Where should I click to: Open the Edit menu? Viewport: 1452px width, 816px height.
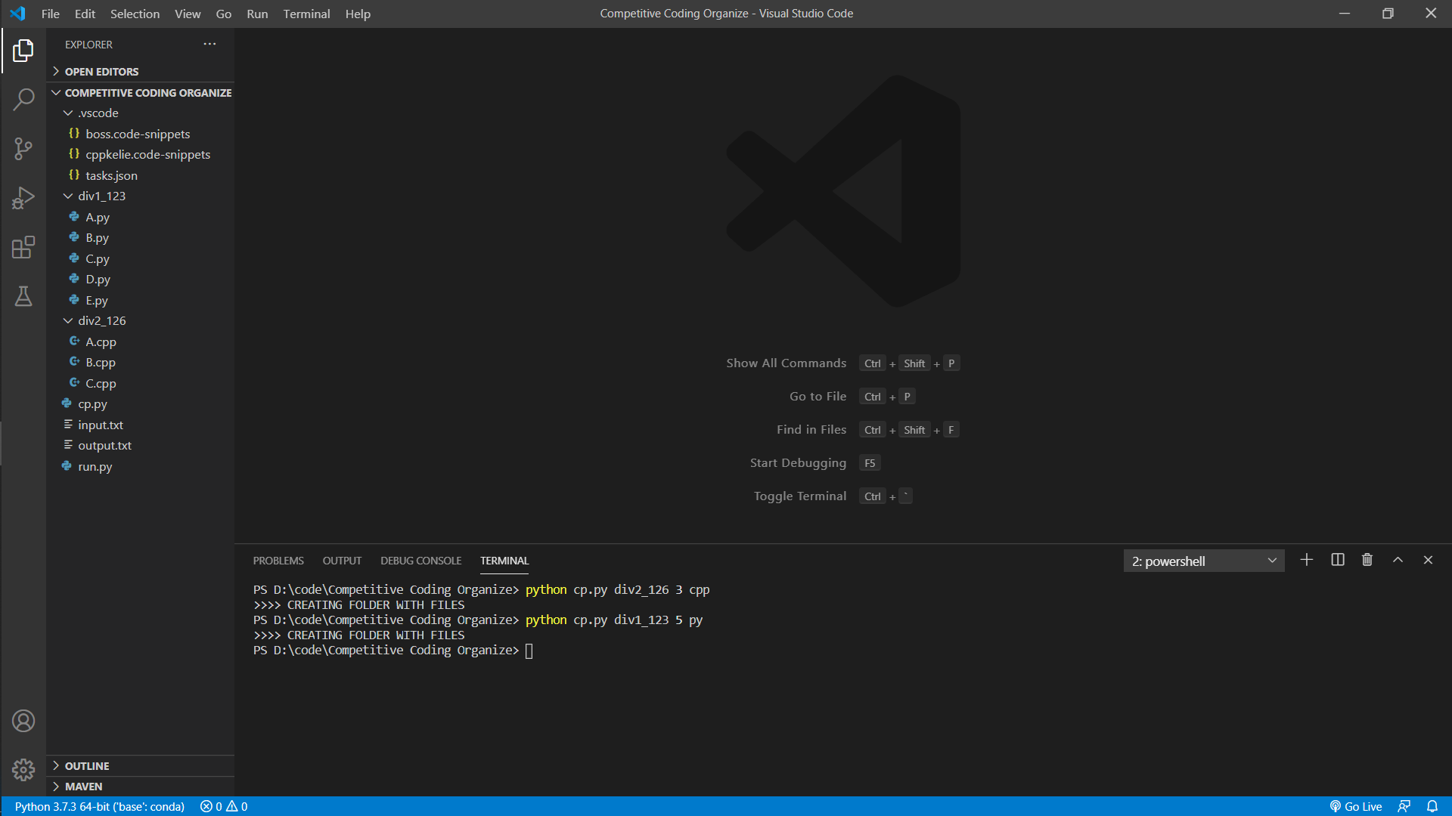[x=85, y=14]
